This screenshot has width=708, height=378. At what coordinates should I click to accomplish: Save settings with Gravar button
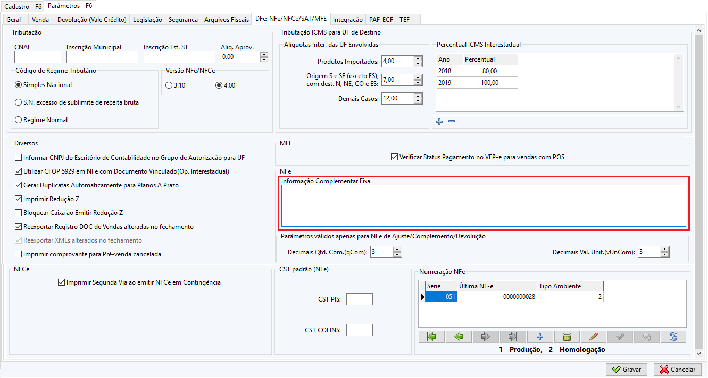(627, 370)
